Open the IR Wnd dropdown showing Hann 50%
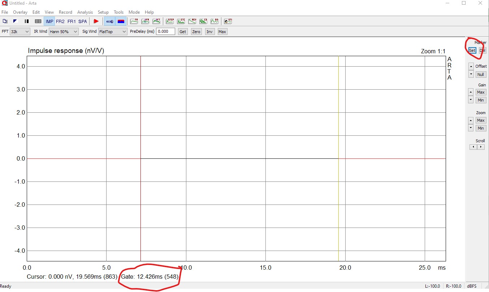 64,32
